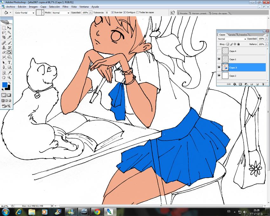Image resolution: width=270 pixels, height=216 pixels.
Task: Jump to ImageReady from toolbox
Action: point(6,106)
